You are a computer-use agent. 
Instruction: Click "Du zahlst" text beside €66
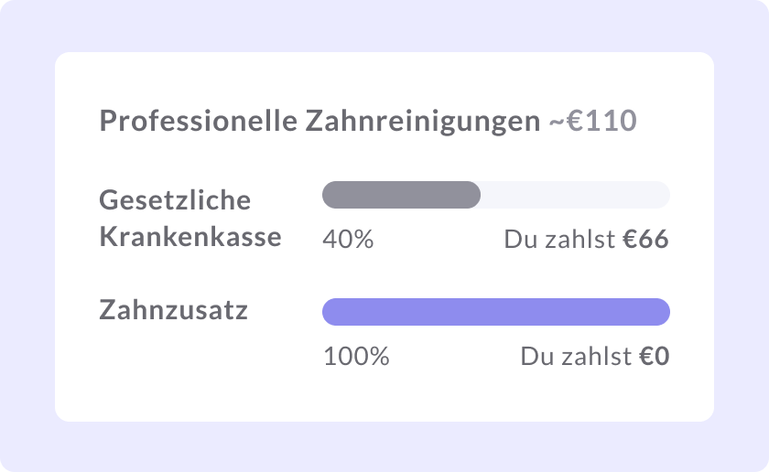560,240
